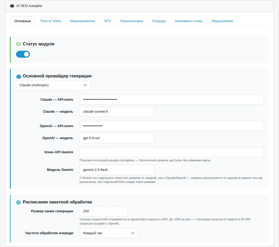Switch to the Tone of Voice tab

50,21
